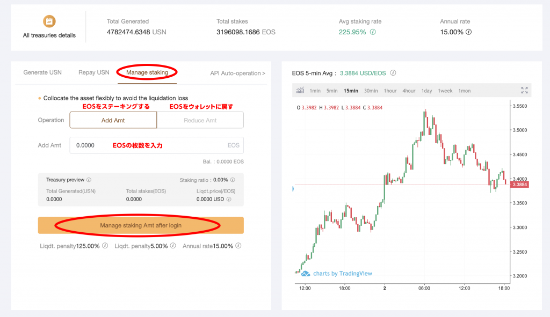Select the Add Amt operation

pyautogui.click(x=113, y=120)
